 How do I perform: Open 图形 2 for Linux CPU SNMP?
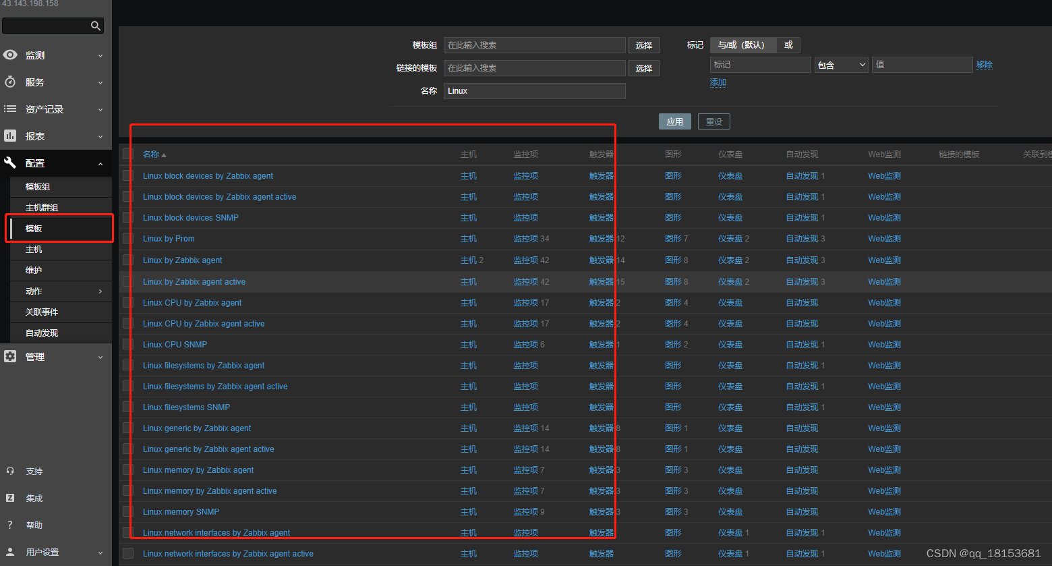coord(676,345)
